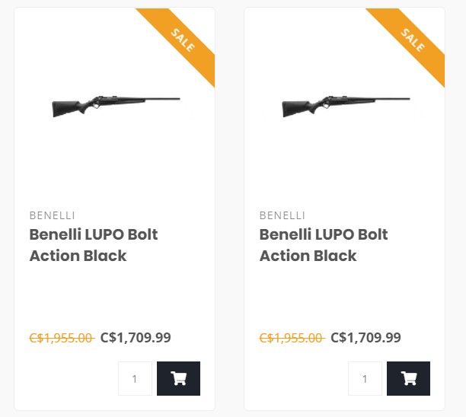The image size is (466, 417).
Task: Click left card's crossed-out C$1,955.00 price
Action: [x=61, y=338]
